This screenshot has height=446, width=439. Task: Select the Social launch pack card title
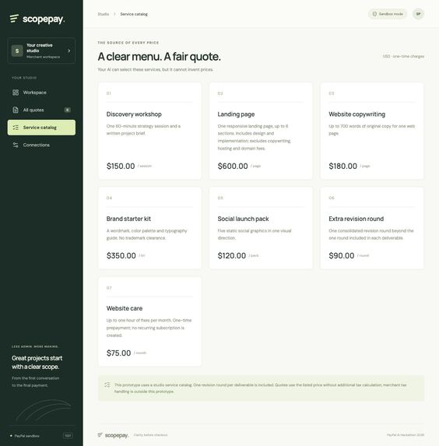[244, 219]
